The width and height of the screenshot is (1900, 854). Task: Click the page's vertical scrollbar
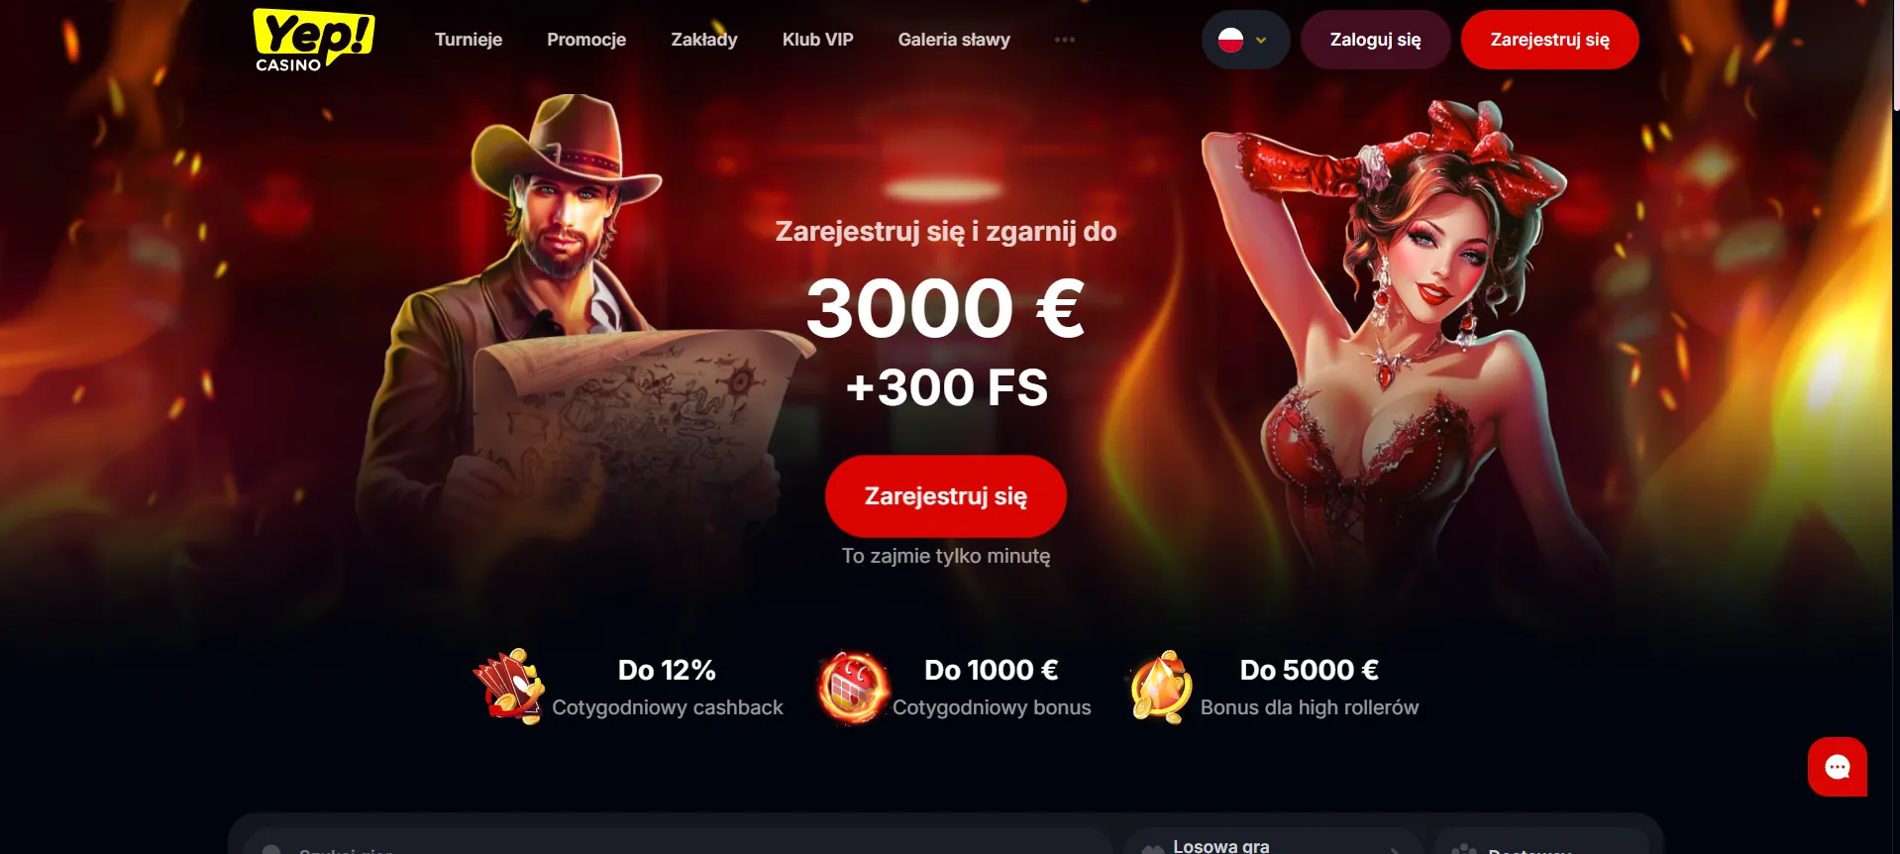[1895, 427]
